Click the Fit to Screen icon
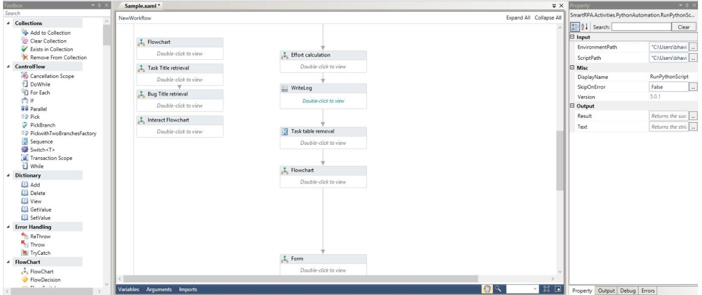 [x=547, y=289]
